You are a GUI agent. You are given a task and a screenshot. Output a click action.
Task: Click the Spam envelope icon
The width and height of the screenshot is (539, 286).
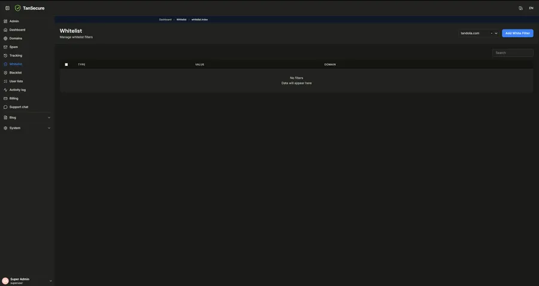tap(5, 47)
